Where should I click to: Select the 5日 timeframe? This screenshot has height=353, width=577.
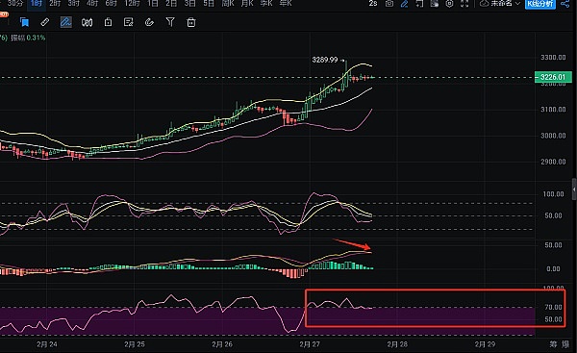tap(209, 3)
